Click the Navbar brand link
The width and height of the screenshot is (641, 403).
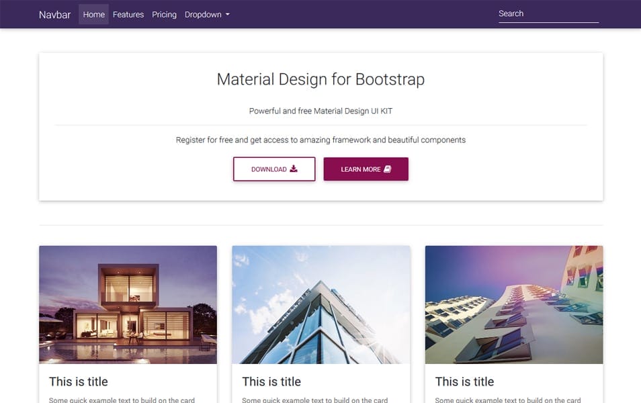[x=54, y=14]
